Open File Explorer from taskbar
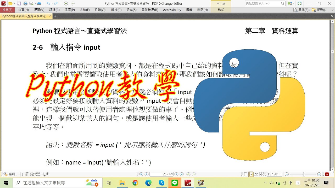The width and height of the screenshot is (335, 188). click(122, 183)
